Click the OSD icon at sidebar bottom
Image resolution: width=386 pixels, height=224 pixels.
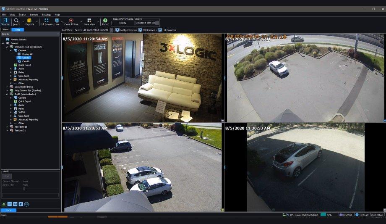pos(15,204)
